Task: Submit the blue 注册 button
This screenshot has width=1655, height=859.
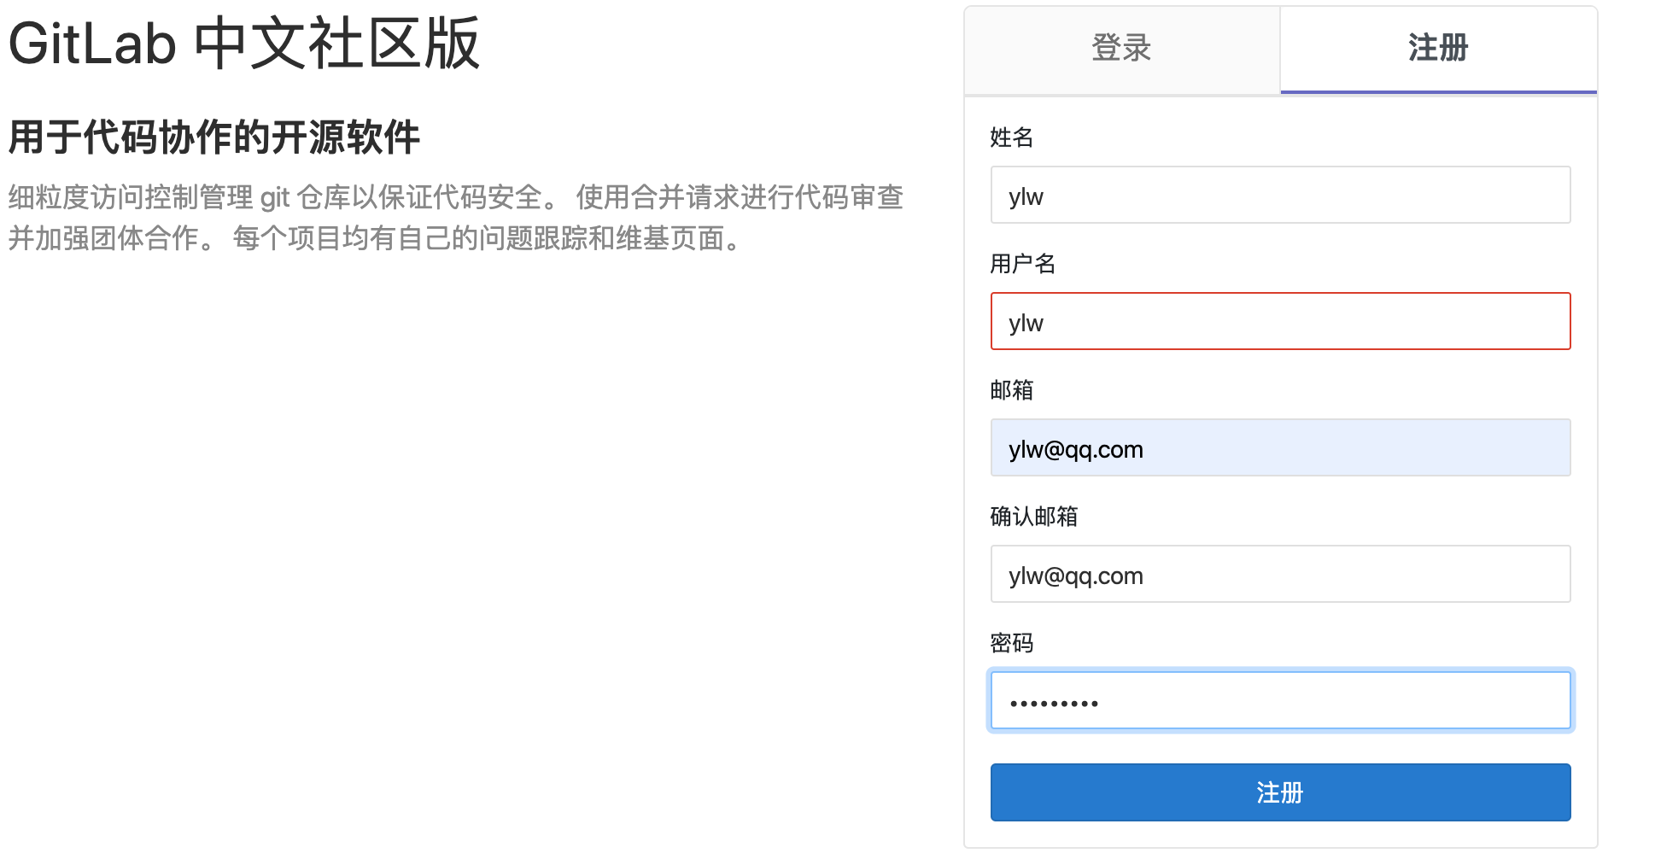Action: point(1280,792)
